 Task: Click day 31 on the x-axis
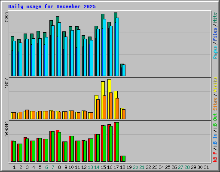click(206, 167)
